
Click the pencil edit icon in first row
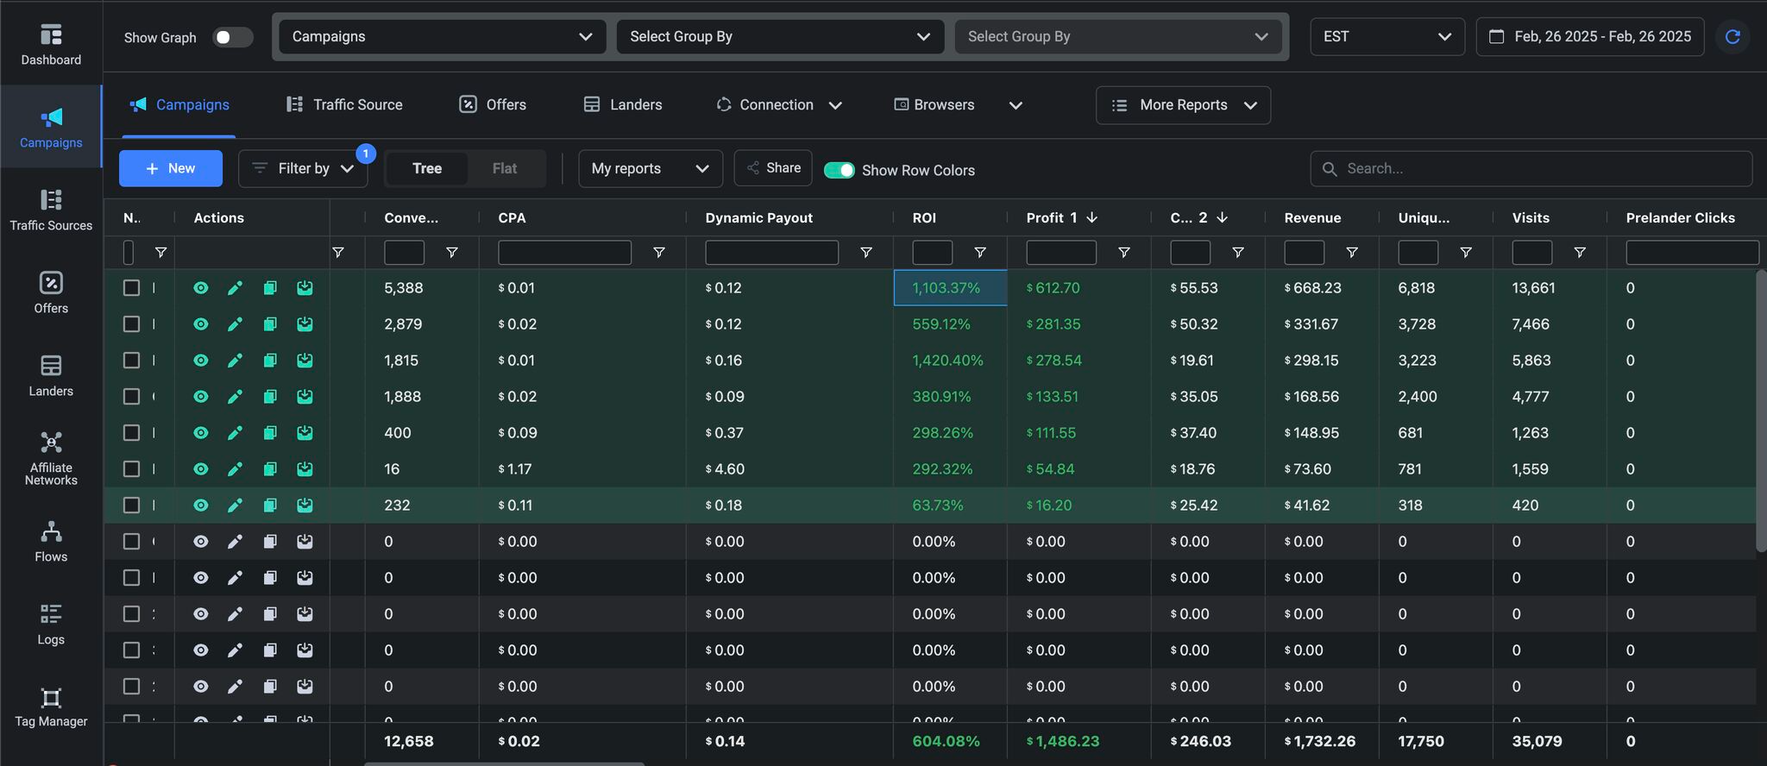click(x=235, y=288)
